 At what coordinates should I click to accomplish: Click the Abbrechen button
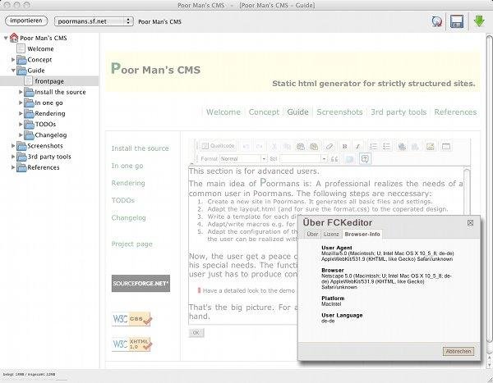[x=458, y=351]
